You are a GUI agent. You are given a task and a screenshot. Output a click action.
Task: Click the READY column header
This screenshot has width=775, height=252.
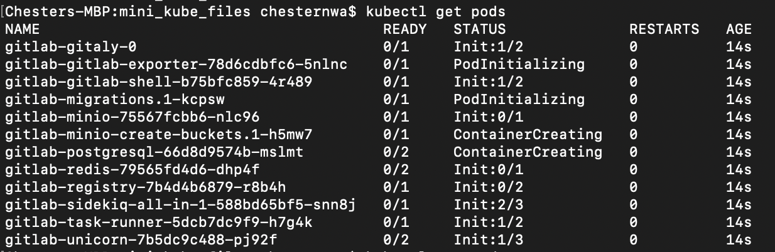(x=405, y=29)
